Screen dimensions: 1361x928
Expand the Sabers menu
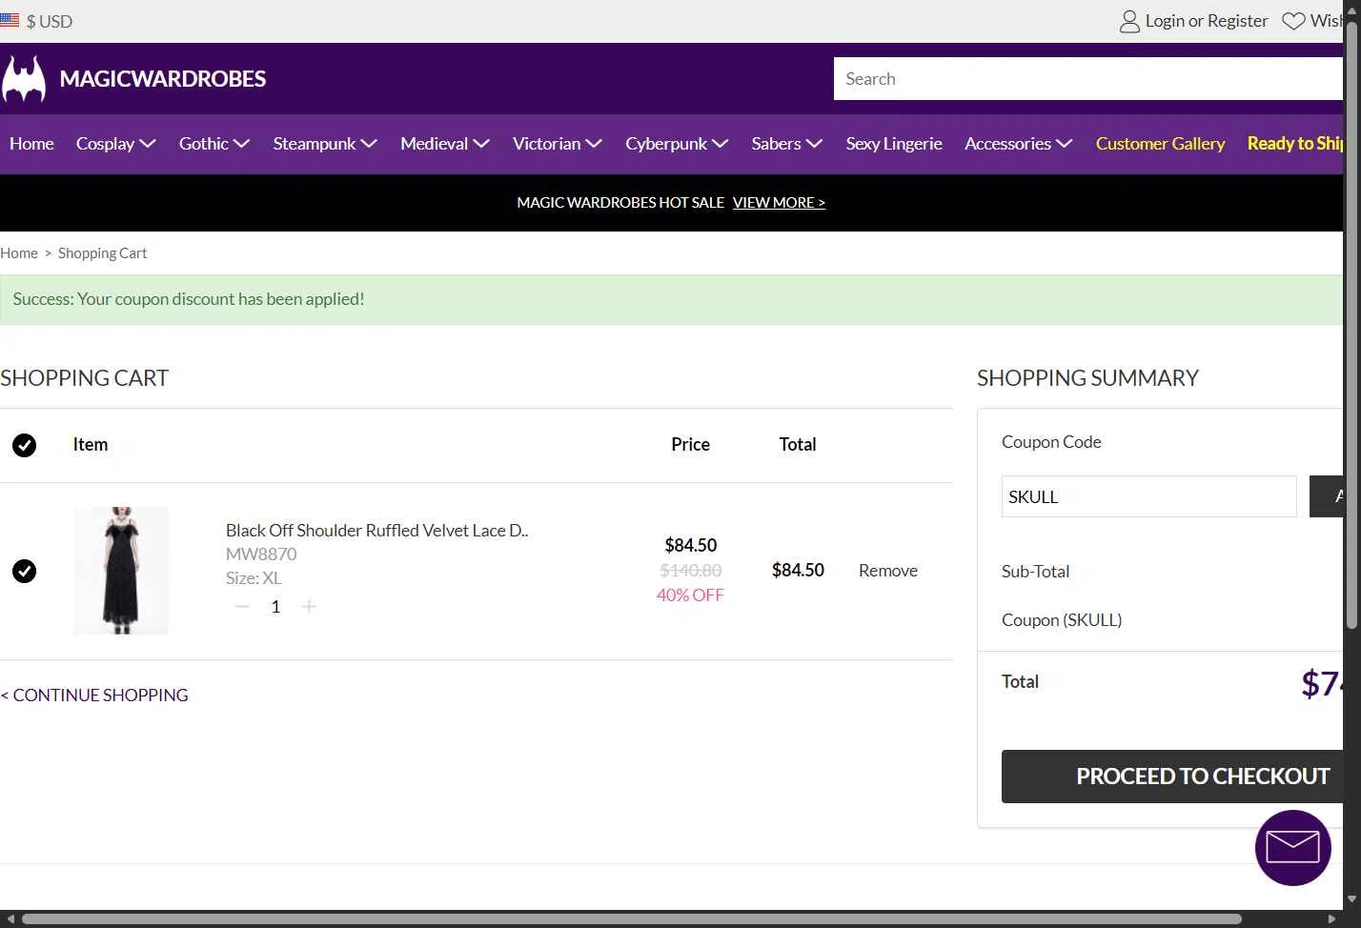(x=786, y=144)
